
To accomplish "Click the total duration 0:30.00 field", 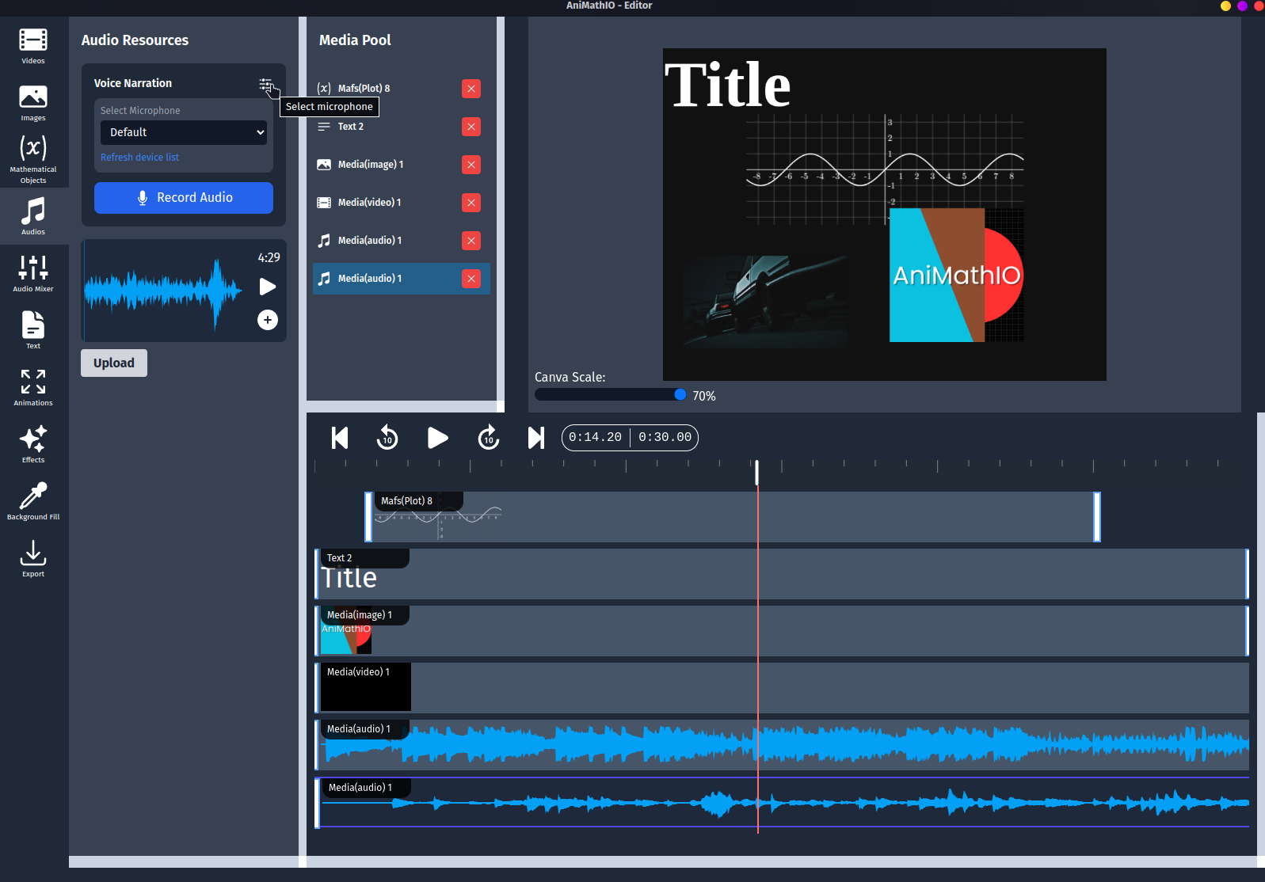I will pyautogui.click(x=665, y=437).
